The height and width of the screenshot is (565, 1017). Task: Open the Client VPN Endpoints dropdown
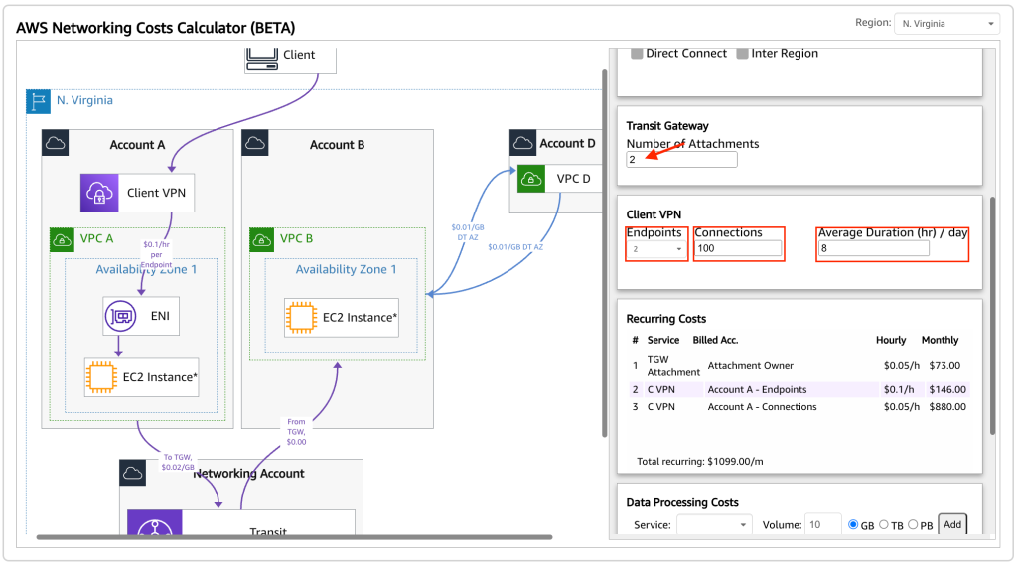[x=656, y=249]
